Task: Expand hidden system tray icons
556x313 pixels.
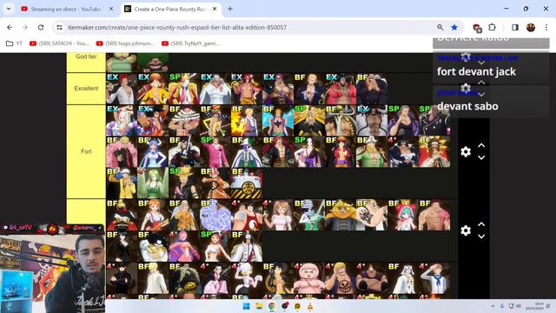Action: tap(493, 306)
